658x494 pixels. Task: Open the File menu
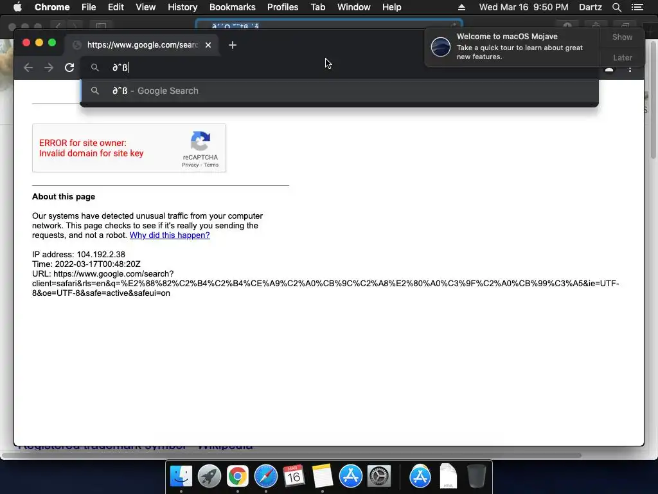coord(89,7)
